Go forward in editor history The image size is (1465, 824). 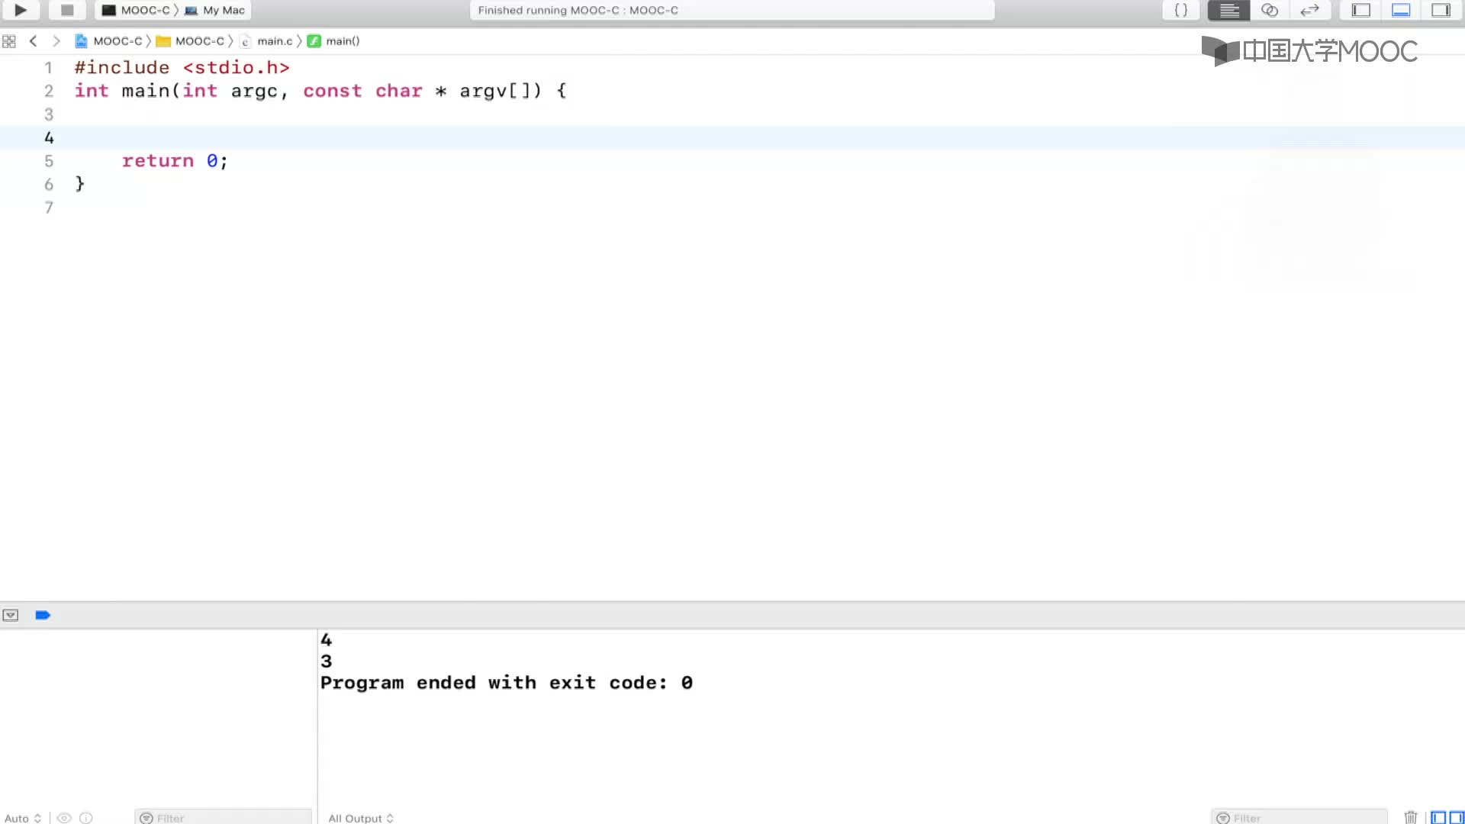pyautogui.click(x=56, y=41)
